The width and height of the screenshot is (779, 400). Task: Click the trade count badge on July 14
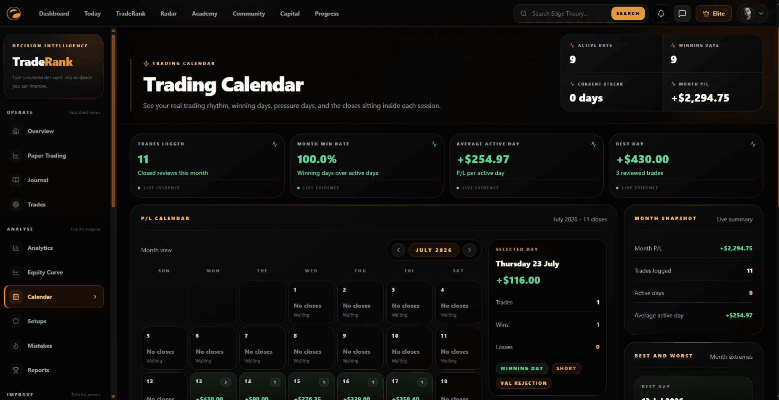(x=275, y=382)
